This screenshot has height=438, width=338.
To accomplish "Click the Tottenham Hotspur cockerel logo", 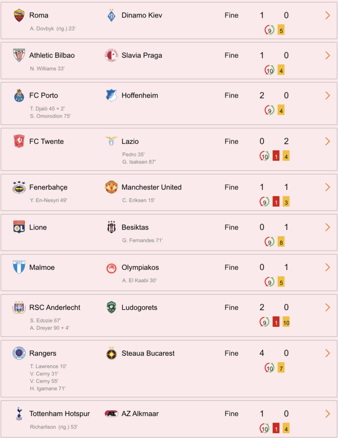I will pos(19,414).
